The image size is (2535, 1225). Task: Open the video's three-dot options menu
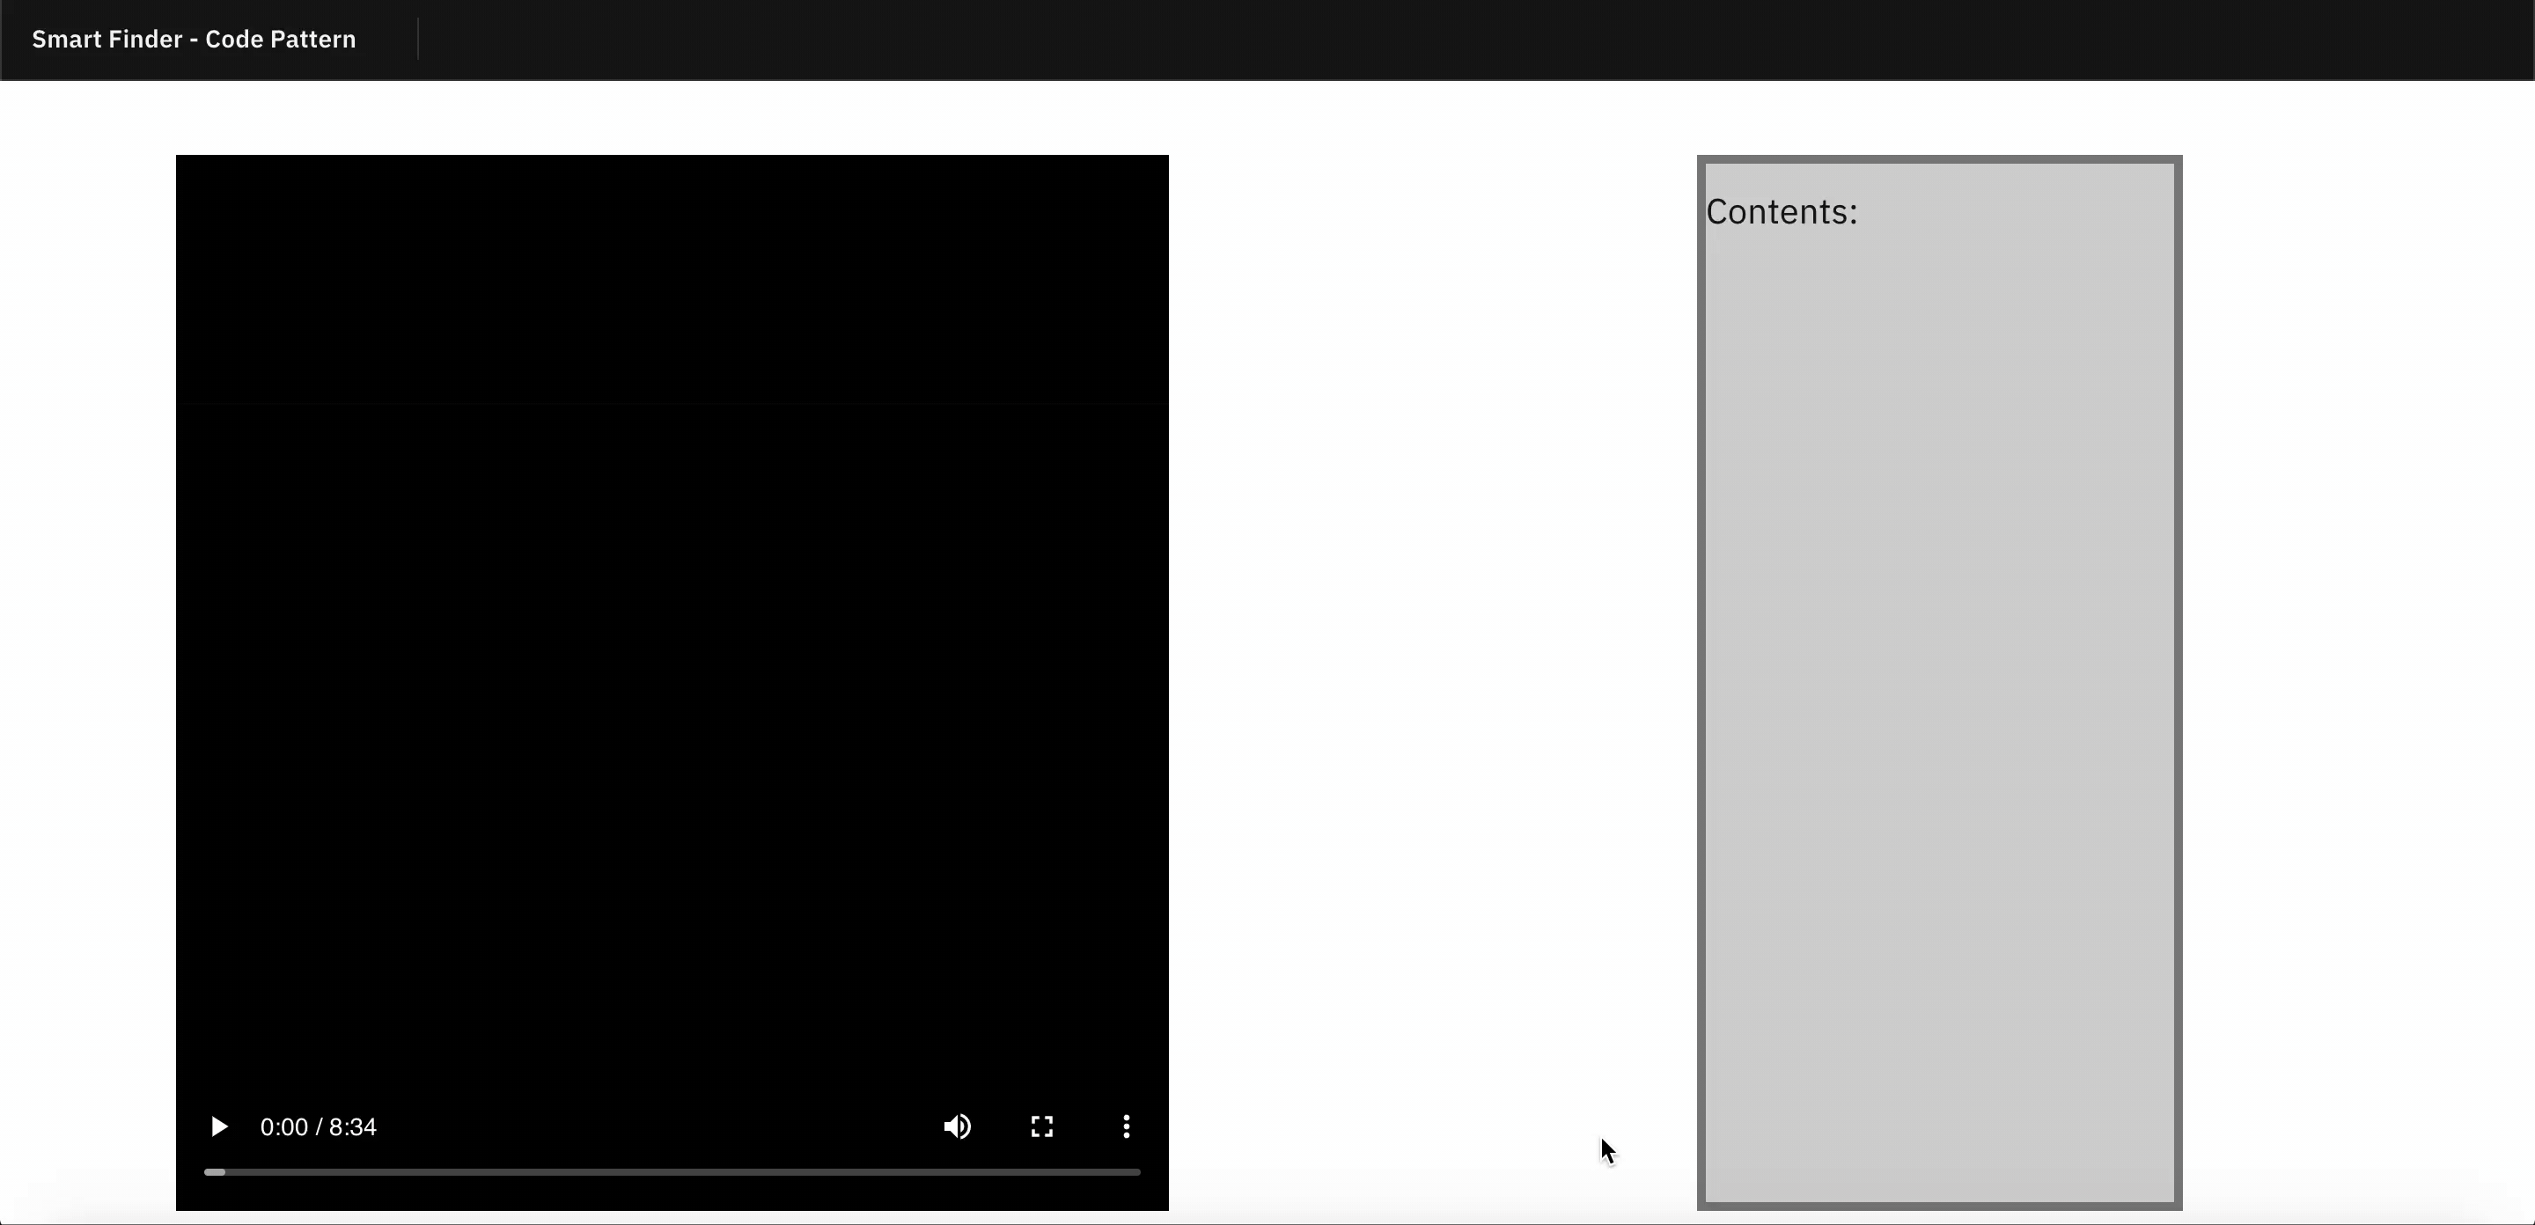(1126, 1126)
